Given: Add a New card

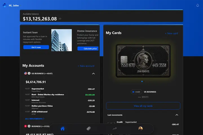Looking at the screenshot, I should point(171,33).
